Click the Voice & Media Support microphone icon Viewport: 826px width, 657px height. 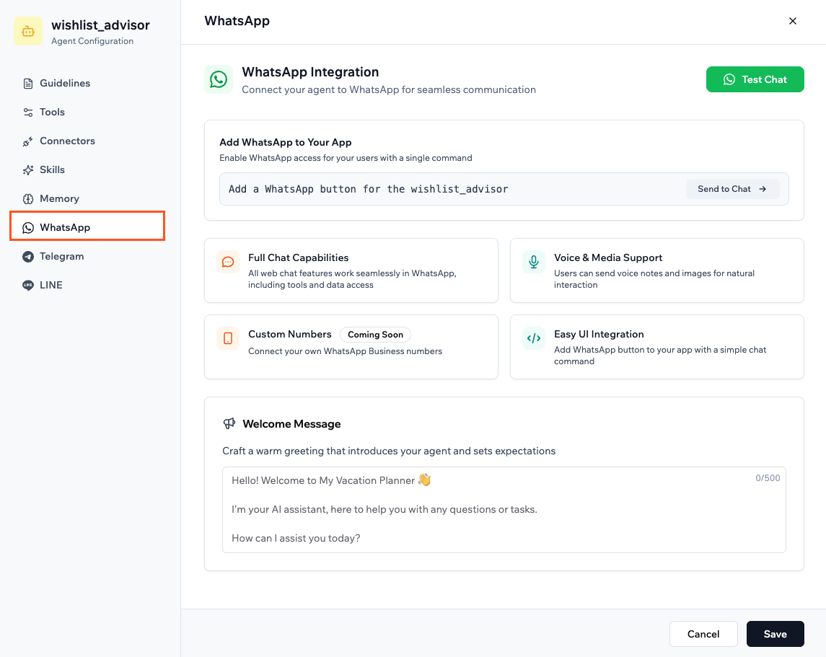[534, 262]
